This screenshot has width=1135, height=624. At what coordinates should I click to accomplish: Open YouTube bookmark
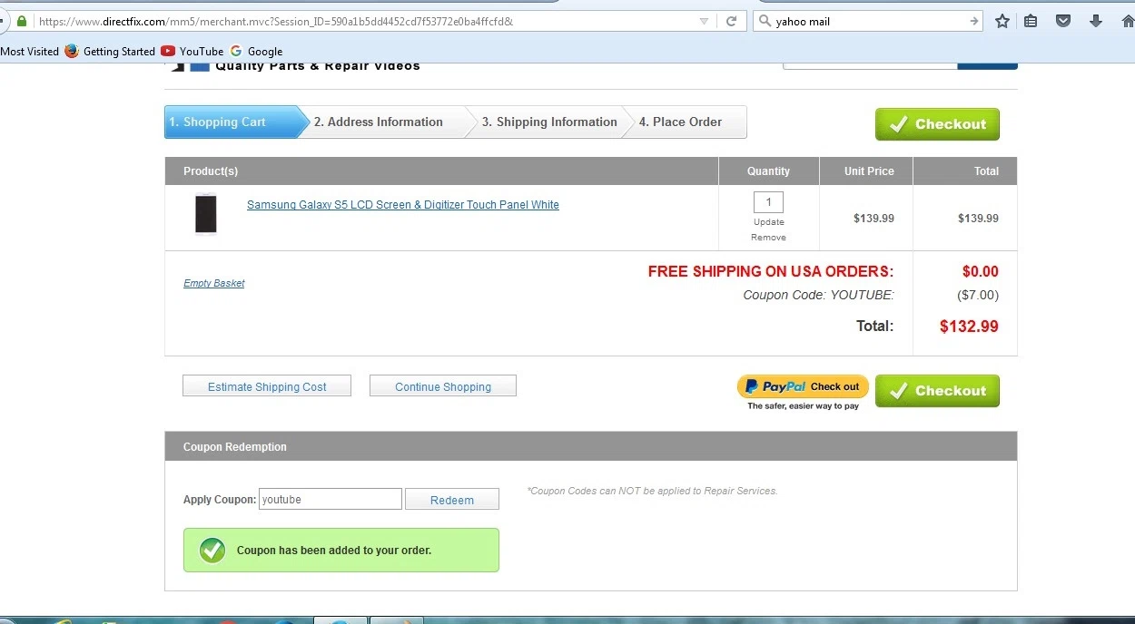192,52
